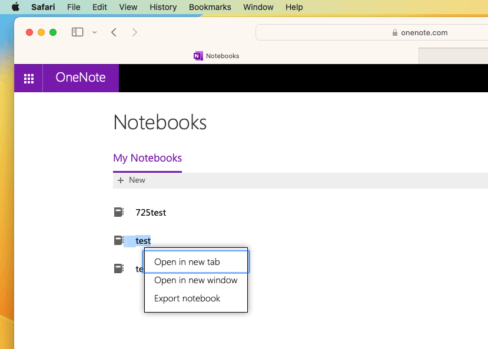The image size is (488, 349).
Task: Open the Apple menu
Action: coord(15,7)
